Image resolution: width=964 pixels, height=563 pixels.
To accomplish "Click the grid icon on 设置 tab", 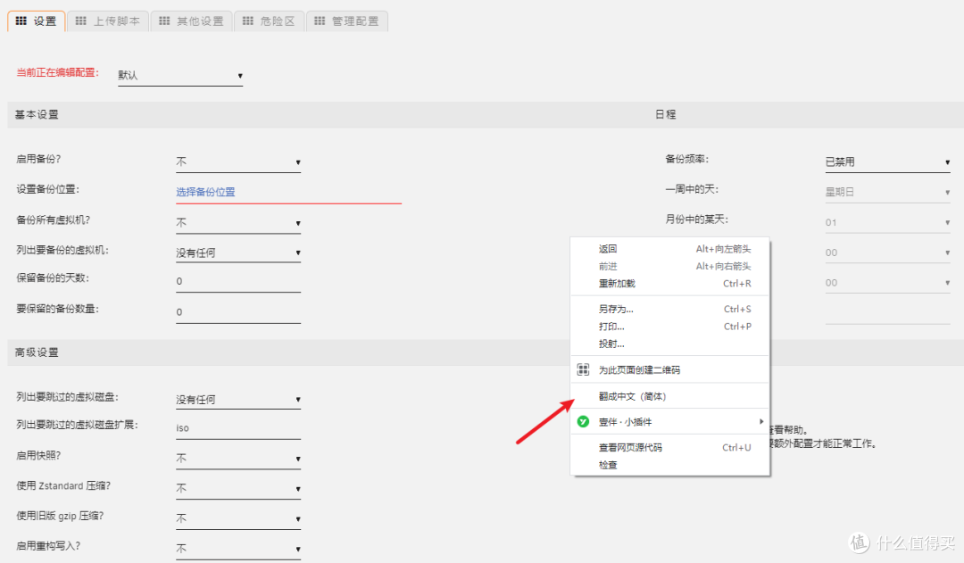I will [x=21, y=21].
